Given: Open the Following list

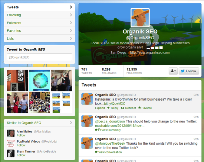Looking at the screenshot, I should 40,15.
